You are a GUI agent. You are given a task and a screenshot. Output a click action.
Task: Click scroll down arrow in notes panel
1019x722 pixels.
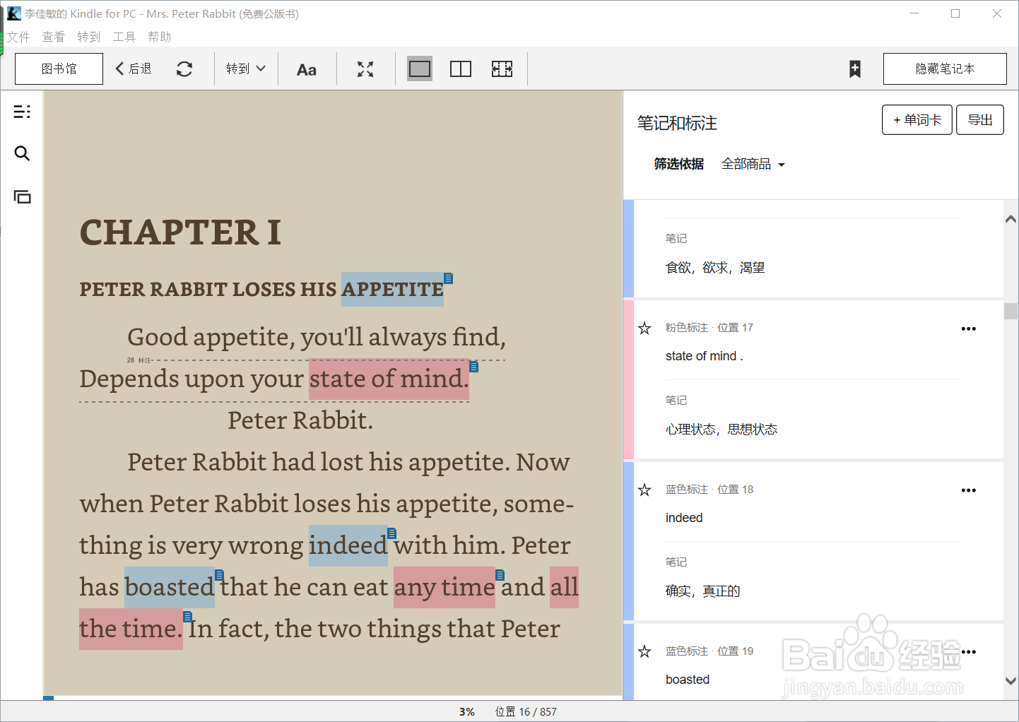(x=1011, y=681)
